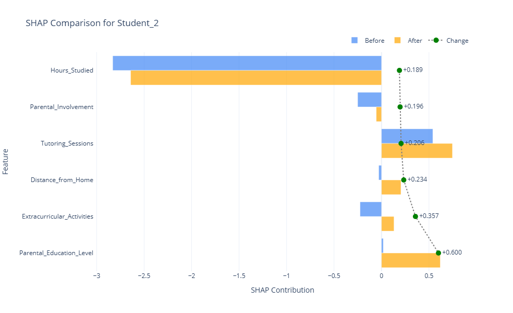The width and height of the screenshot is (513, 313).
Task: Click the Feature y-axis title
Action: [6, 161]
